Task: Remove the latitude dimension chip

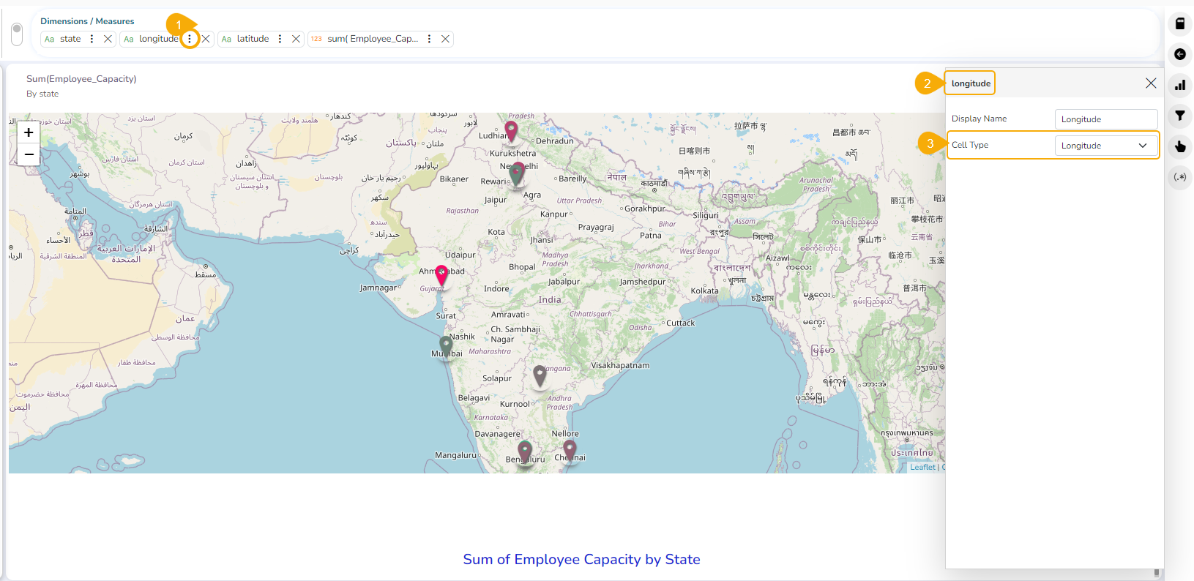Action: [296, 39]
